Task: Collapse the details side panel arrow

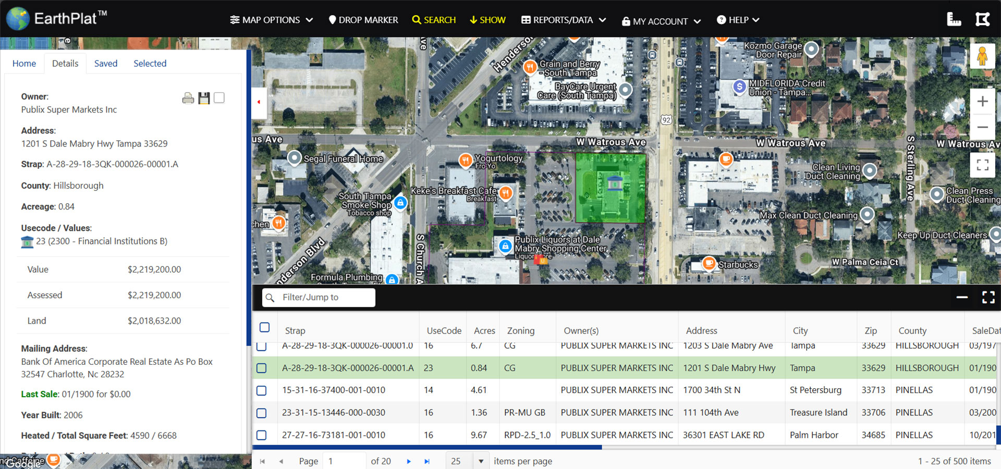Action: tap(259, 102)
